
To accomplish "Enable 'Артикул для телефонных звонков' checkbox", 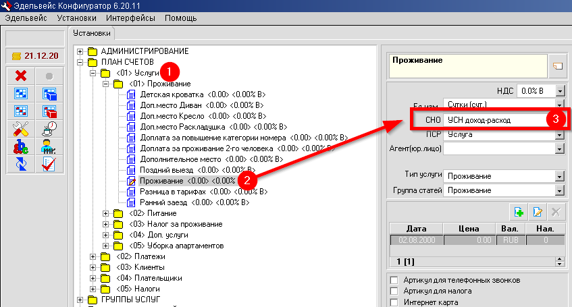I will tap(394, 280).
